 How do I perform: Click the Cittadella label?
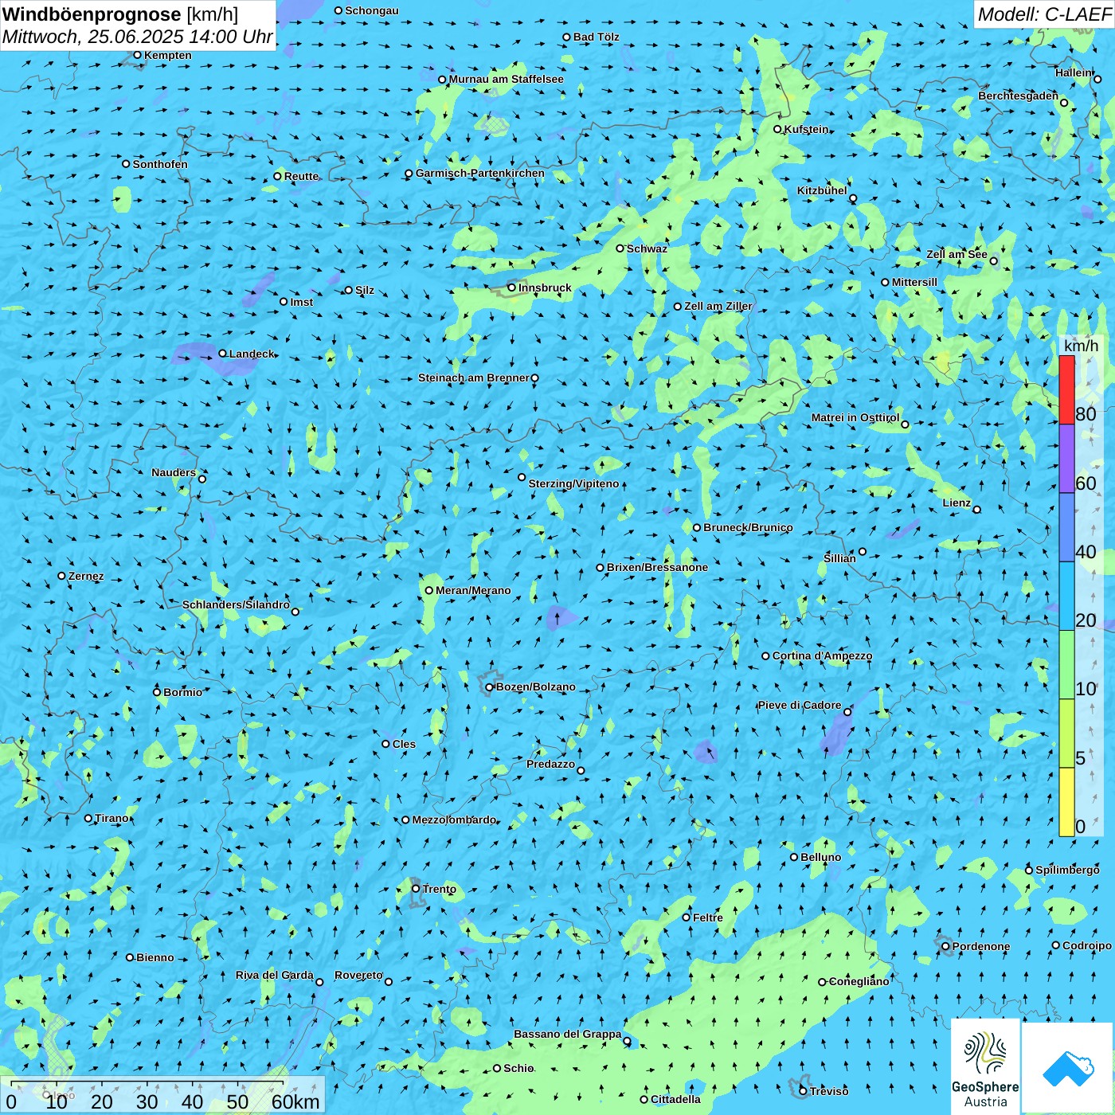675,1099
